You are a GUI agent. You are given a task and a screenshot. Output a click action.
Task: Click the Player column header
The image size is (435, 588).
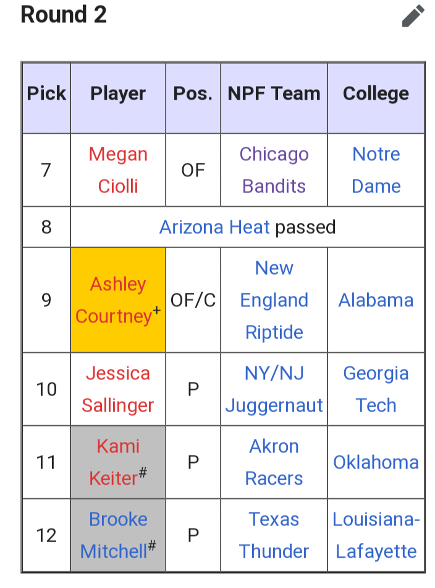[118, 93]
